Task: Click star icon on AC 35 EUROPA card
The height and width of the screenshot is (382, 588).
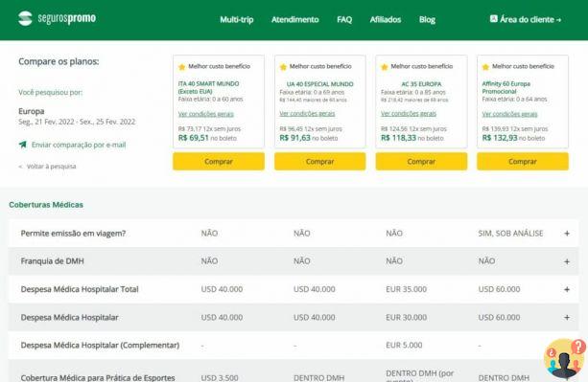Action: (385, 67)
